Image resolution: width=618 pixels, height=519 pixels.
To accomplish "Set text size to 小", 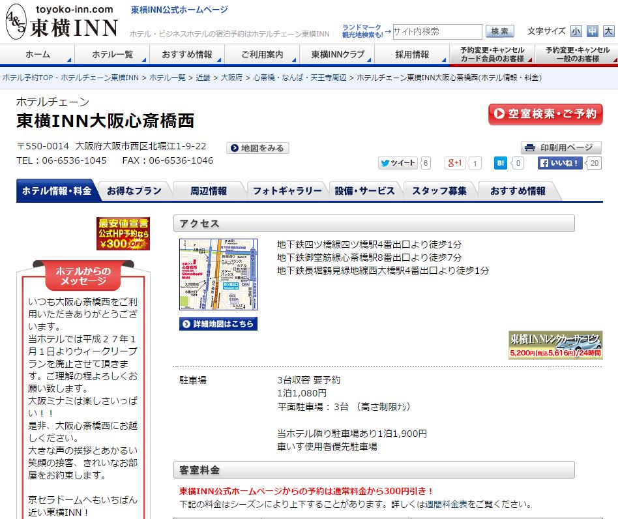I will point(576,31).
